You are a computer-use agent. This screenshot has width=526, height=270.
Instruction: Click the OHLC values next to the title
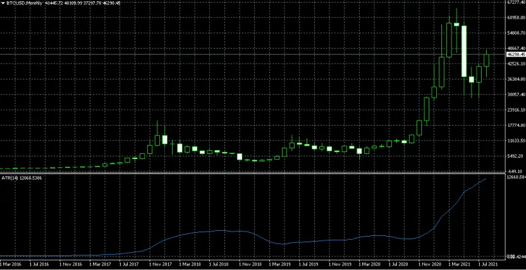tap(83, 3)
